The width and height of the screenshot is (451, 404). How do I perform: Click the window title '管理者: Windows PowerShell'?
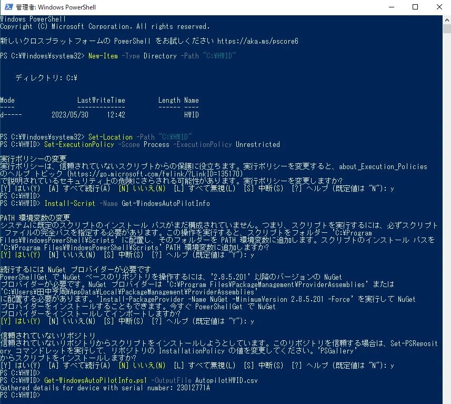pos(55,7)
